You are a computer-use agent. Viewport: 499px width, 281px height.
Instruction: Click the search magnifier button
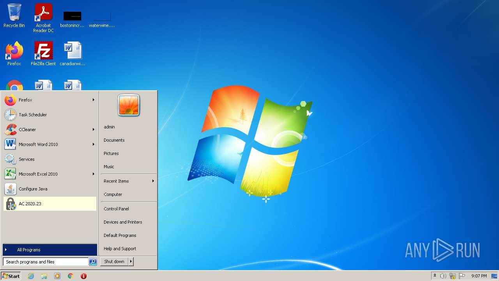[x=93, y=262]
